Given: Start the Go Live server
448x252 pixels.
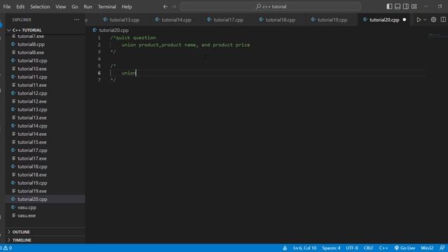Looking at the screenshot, I should pyautogui.click(x=405, y=248).
